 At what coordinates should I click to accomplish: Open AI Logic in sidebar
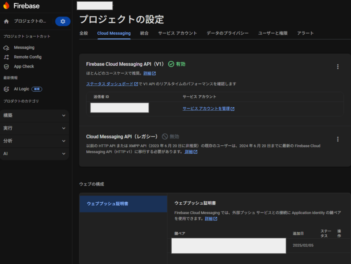tap(21, 89)
